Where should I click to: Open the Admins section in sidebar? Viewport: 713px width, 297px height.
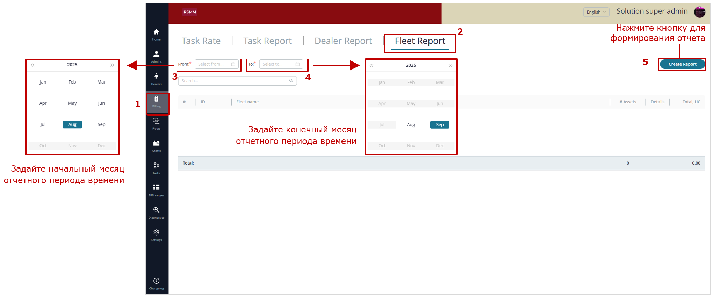pyautogui.click(x=156, y=56)
